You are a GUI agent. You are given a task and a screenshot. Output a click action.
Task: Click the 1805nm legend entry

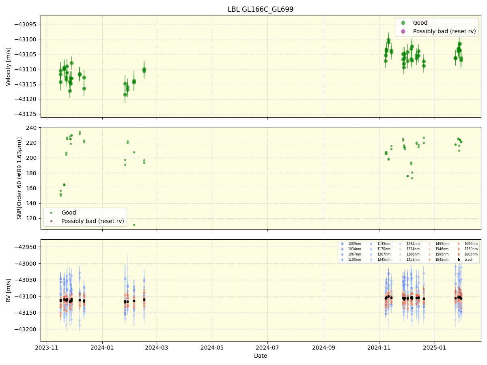tap(471, 254)
